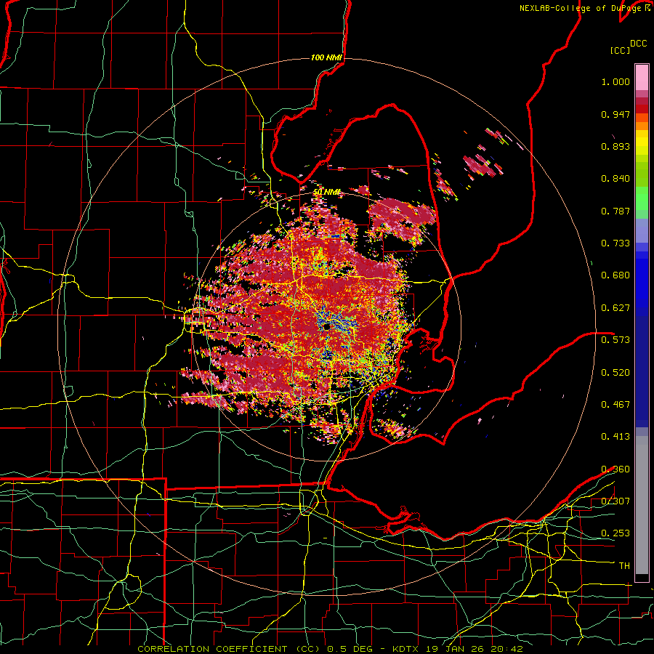Click the 0.680 scale value
Image resolution: width=654 pixels, height=654 pixels.
point(615,275)
